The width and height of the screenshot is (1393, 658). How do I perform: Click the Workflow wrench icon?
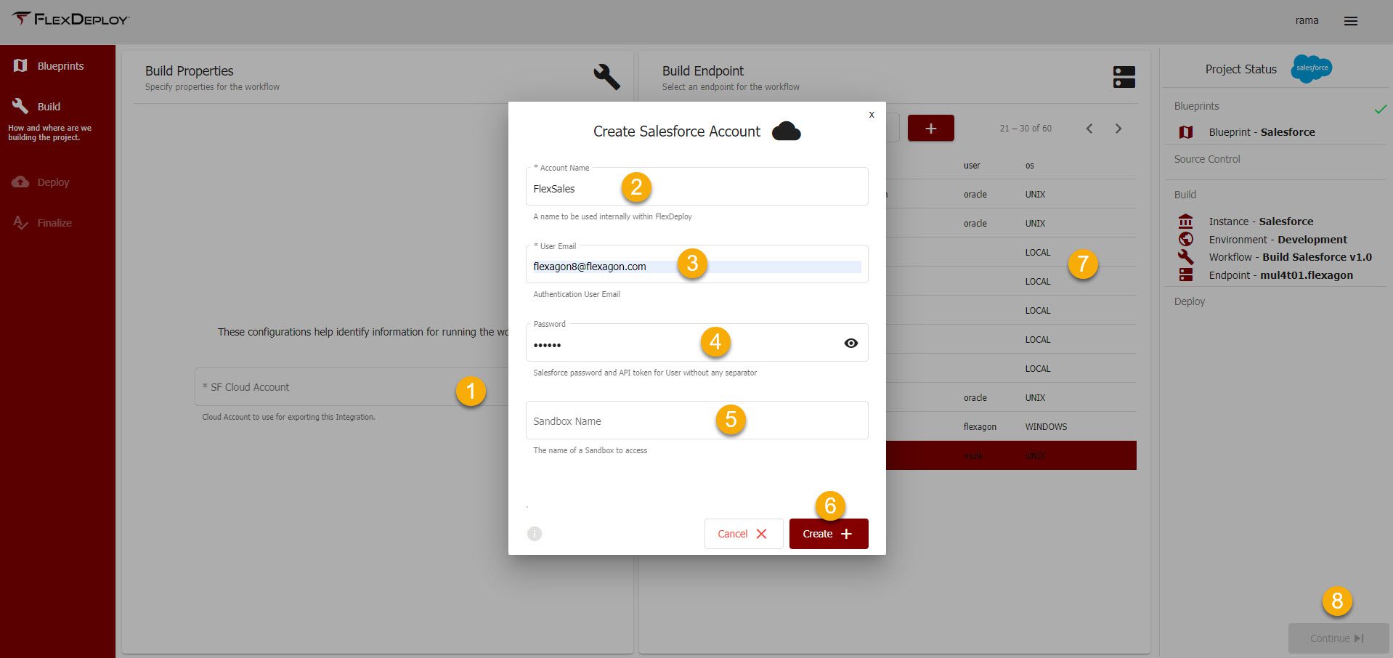1186,257
